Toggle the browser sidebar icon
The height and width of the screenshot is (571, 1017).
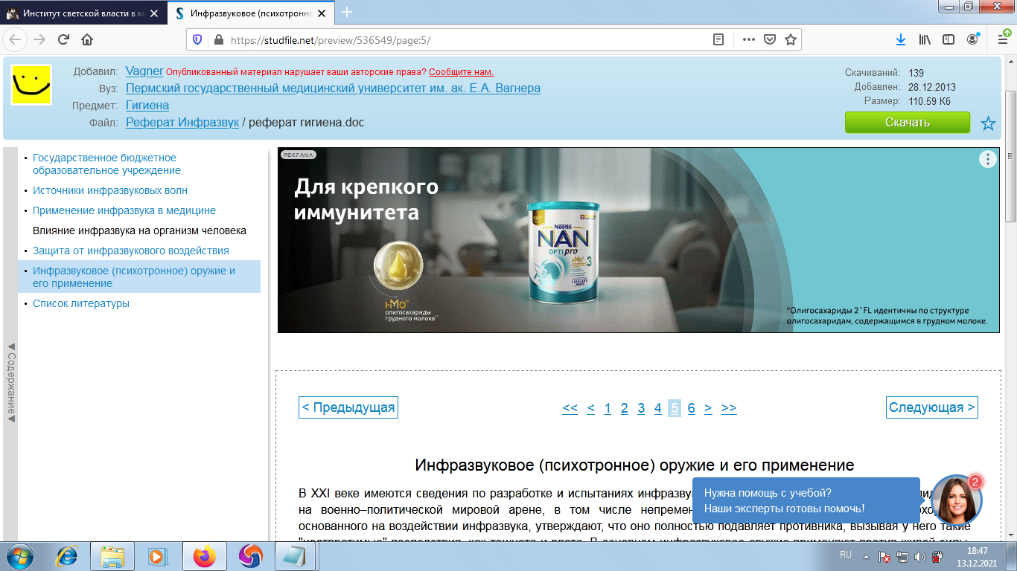tap(949, 39)
